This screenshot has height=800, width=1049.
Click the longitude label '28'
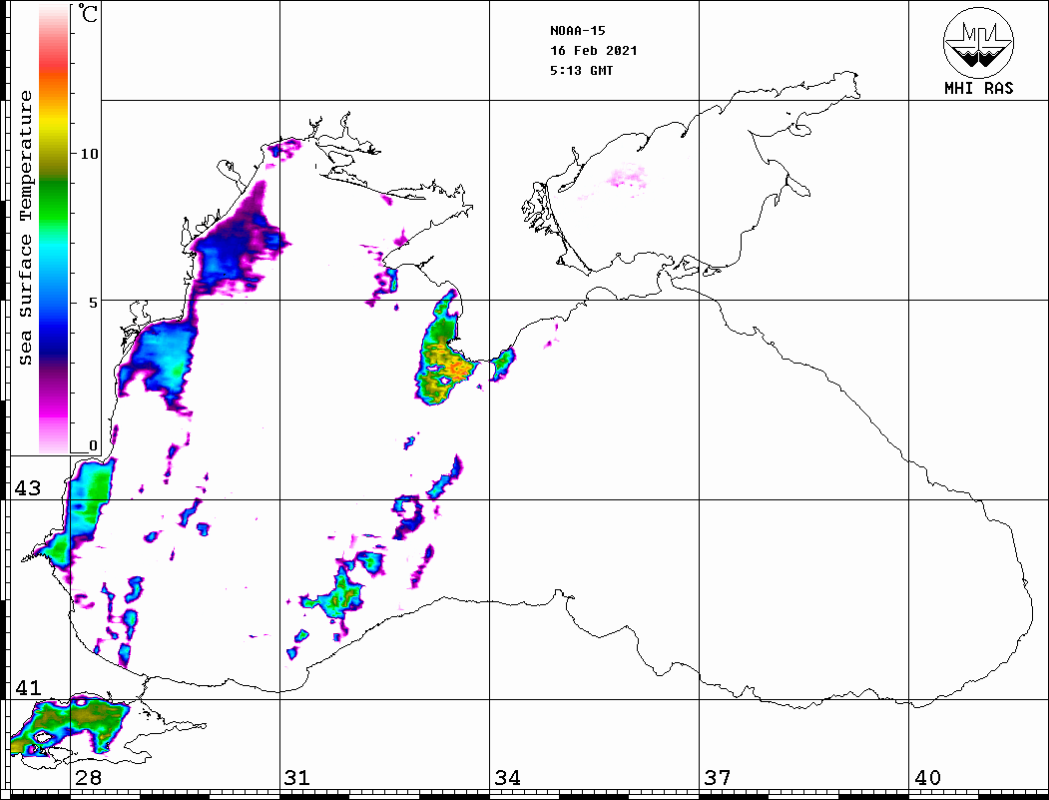tap(88, 778)
